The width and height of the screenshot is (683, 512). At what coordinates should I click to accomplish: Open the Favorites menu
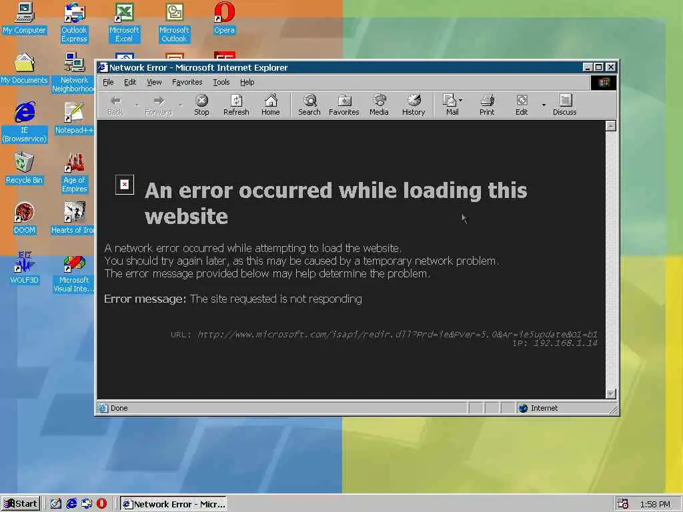(x=187, y=82)
